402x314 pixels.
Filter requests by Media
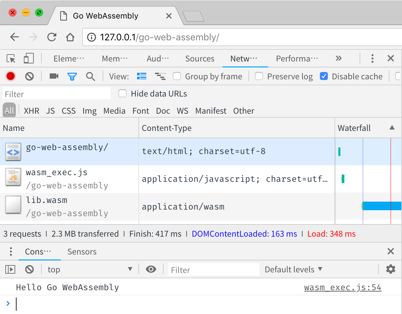click(114, 111)
